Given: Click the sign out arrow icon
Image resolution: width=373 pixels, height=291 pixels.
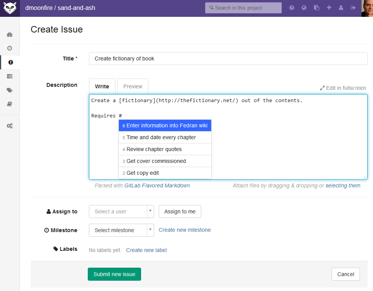Looking at the screenshot, I should (x=353, y=8).
